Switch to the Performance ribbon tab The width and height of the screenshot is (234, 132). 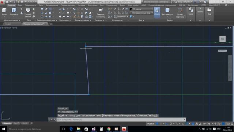[x=193, y=5]
